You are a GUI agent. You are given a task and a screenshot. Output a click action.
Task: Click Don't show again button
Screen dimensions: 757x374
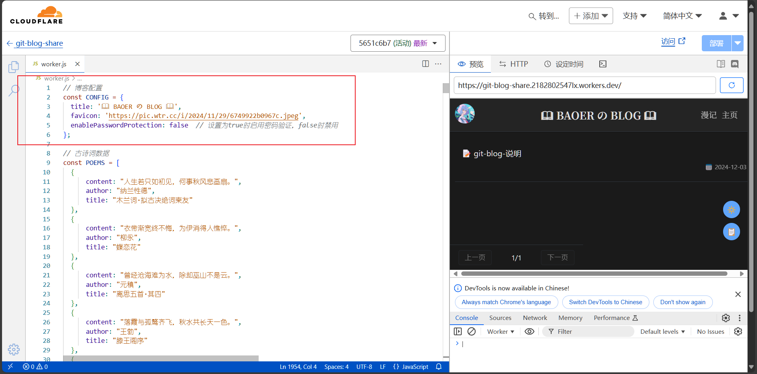click(x=682, y=302)
